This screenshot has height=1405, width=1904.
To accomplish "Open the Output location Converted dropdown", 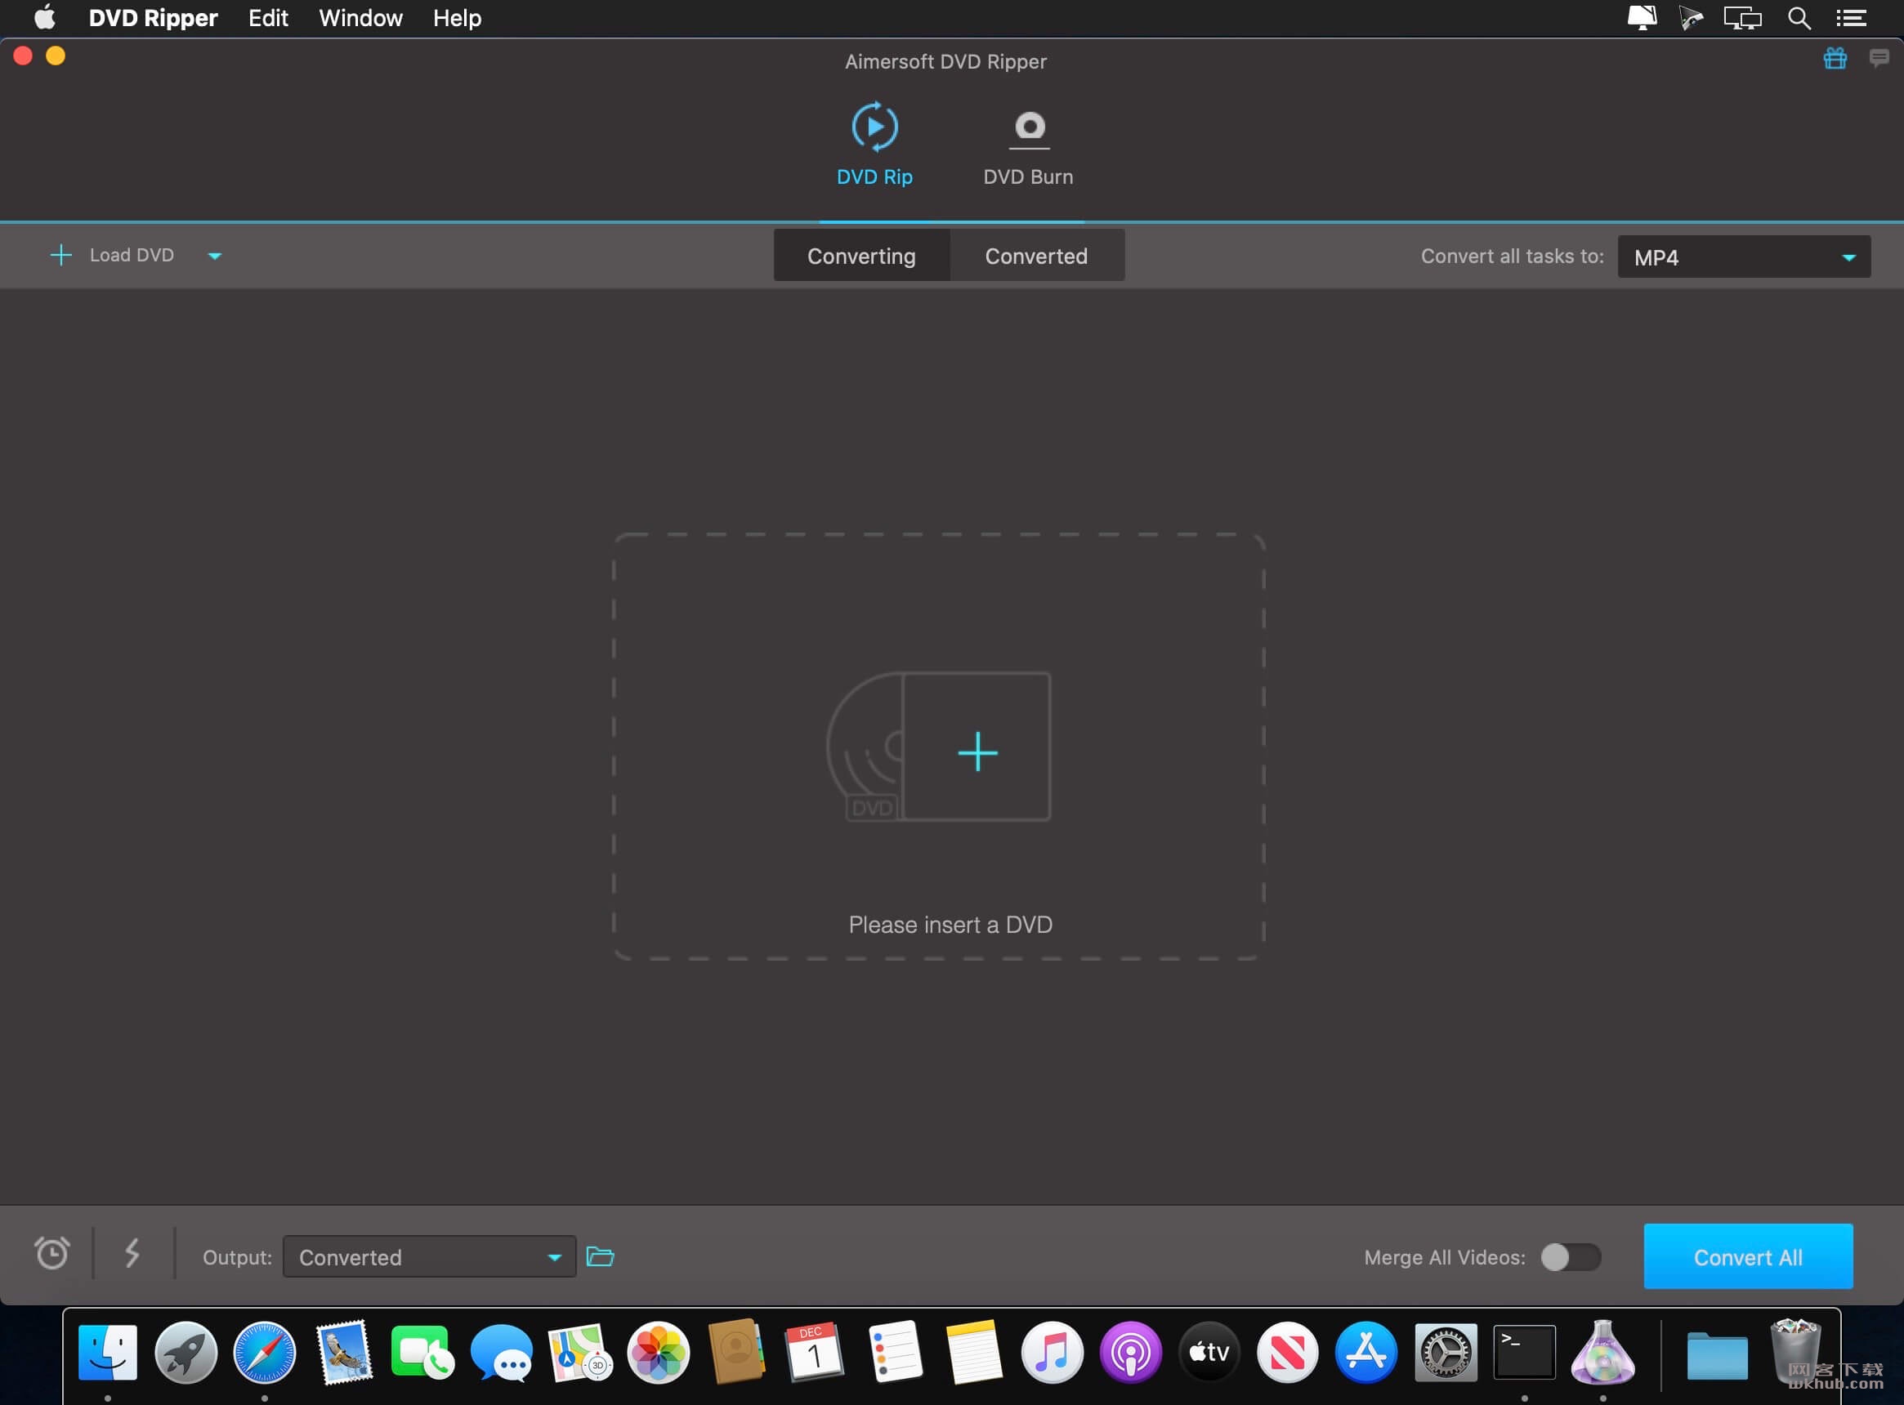I will pos(430,1257).
